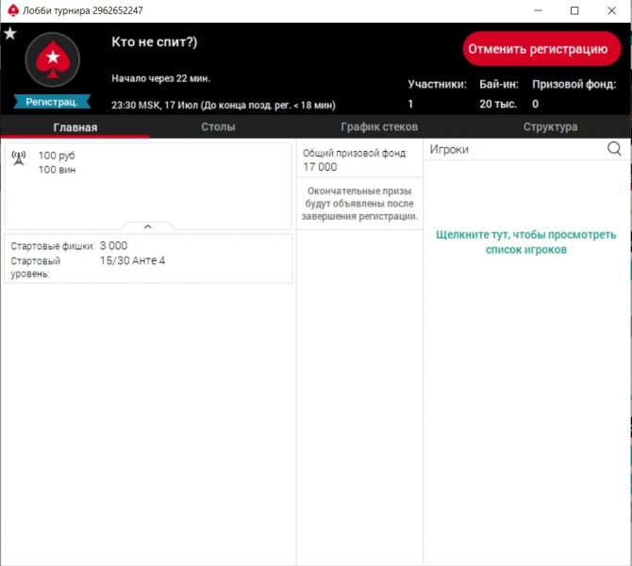The height and width of the screenshot is (566, 632).
Task: Switch to the Главная tab
Action: coord(75,127)
